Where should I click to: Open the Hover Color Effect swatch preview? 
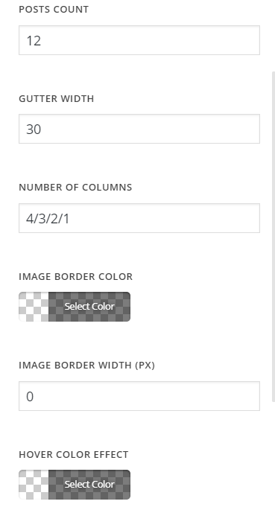coord(34,485)
